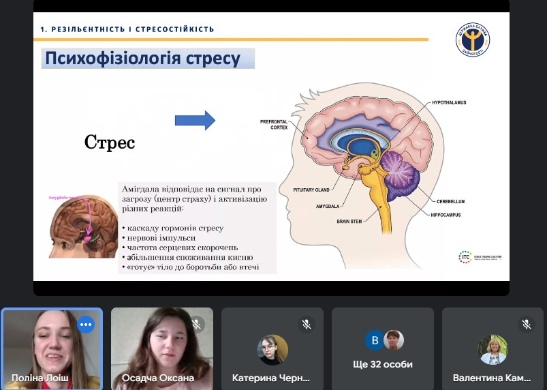Viewport: 547px width, 390px height.
Task: Click the ITC logo on slide
Action: tap(480, 257)
